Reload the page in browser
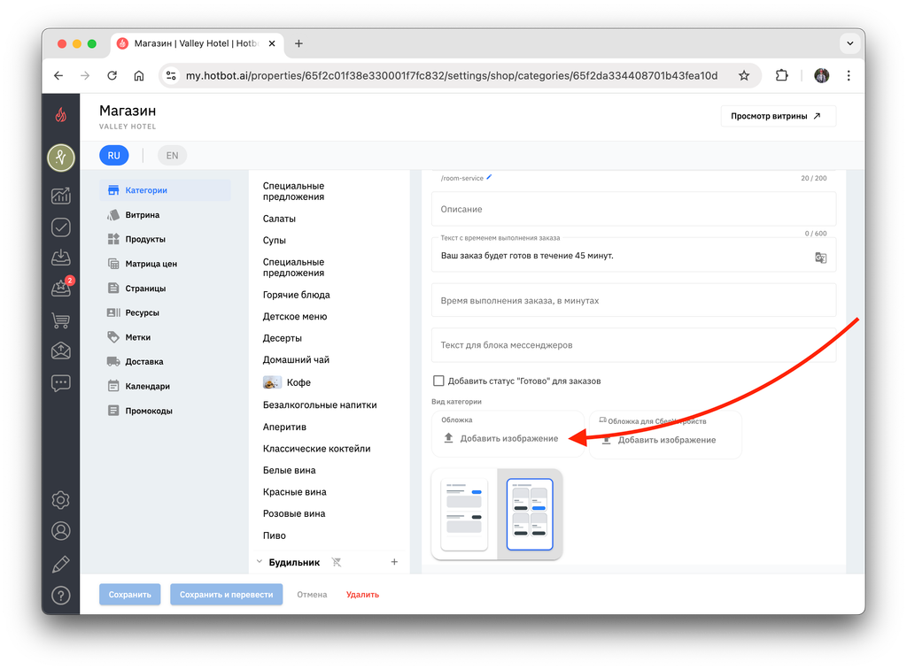The width and height of the screenshot is (907, 670). 112,76
